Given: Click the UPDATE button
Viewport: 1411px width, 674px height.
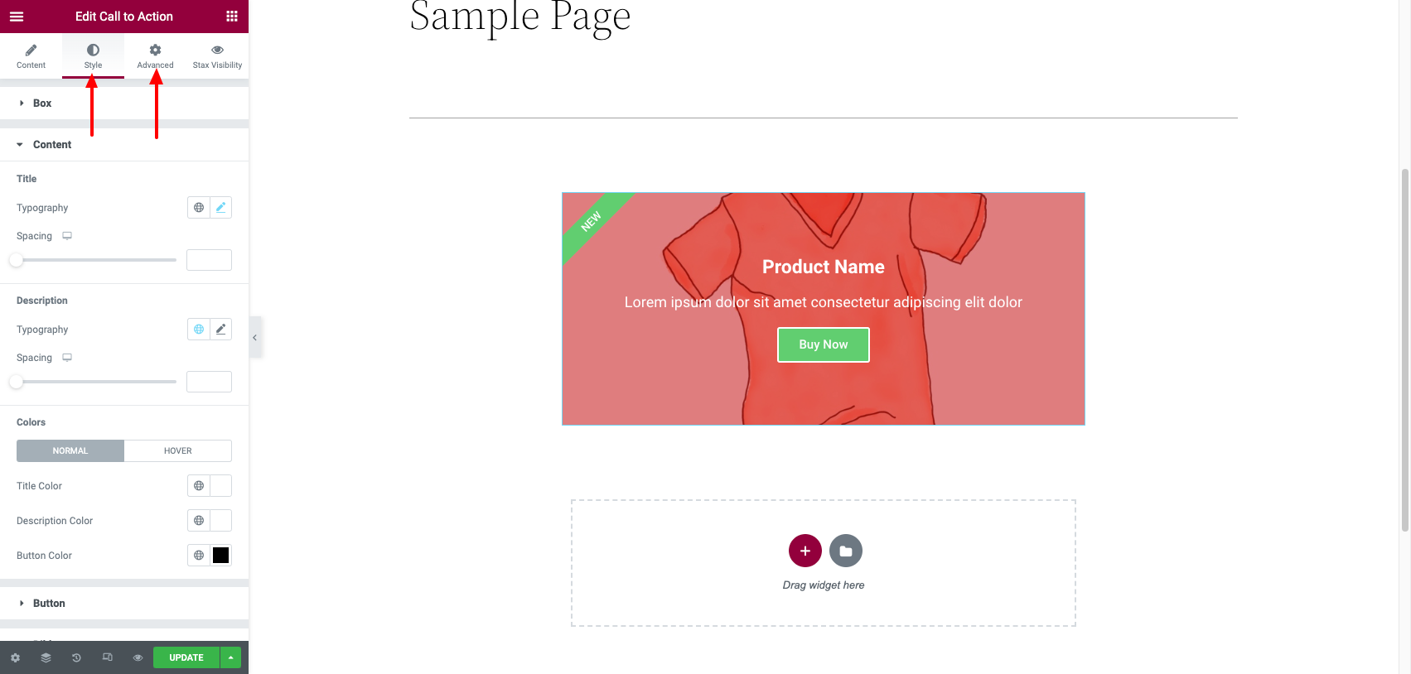Looking at the screenshot, I should pyautogui.click(x=186, y=657).
